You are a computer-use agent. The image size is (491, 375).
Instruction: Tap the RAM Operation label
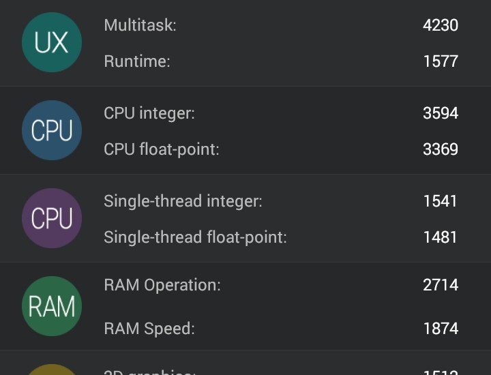162,285
